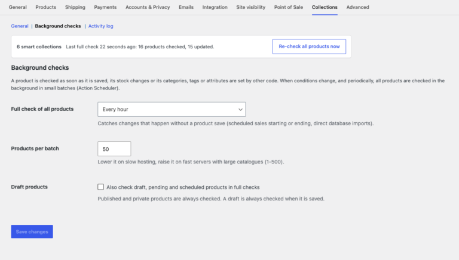459x260 pixels.
Task: Select the Collections tab
Action: tap(325, 7)
